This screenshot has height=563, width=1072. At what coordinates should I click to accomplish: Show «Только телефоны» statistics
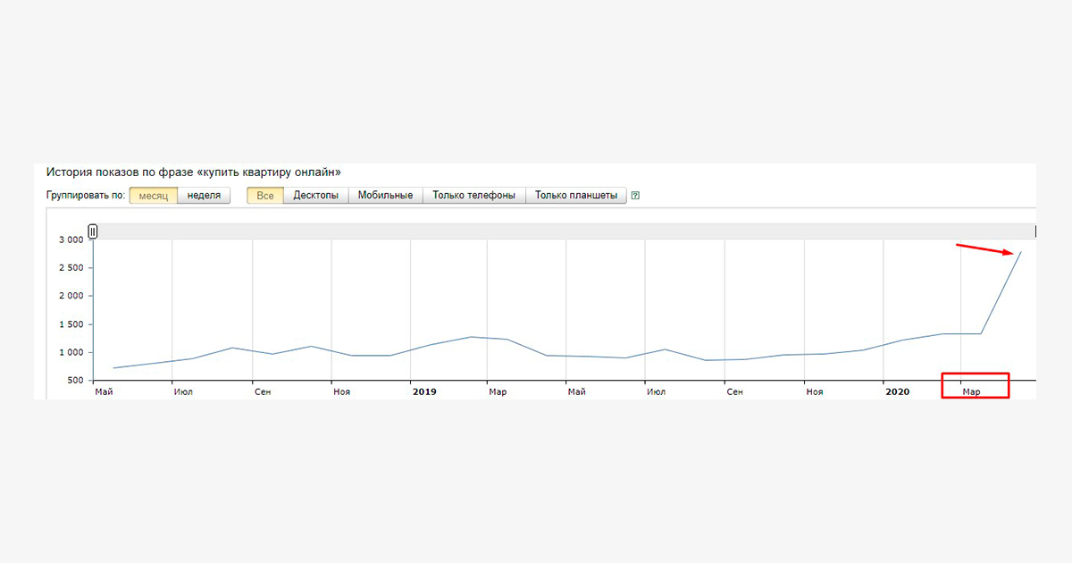474,196
